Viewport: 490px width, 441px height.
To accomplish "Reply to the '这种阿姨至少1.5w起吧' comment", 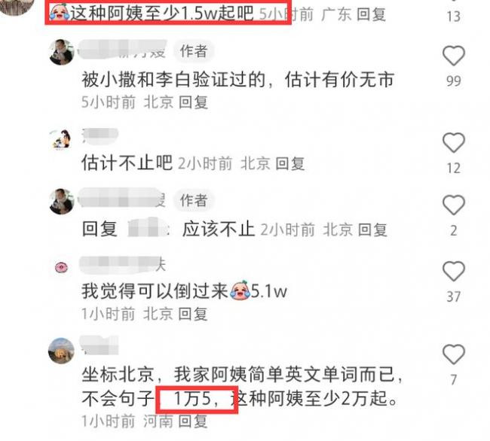I will point(371,14).
